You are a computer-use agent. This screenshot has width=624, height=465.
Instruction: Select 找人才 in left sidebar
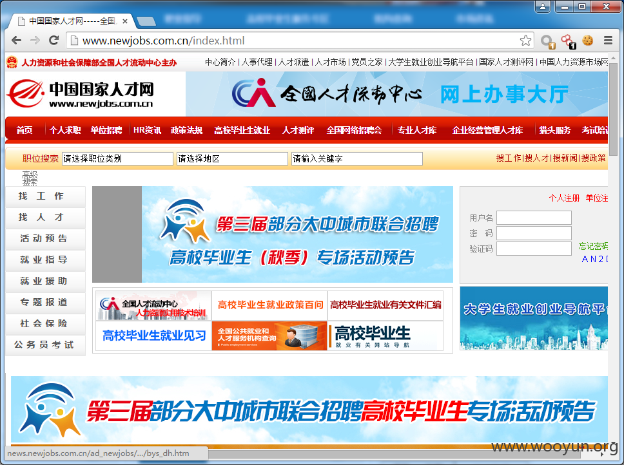coord(45,218)
